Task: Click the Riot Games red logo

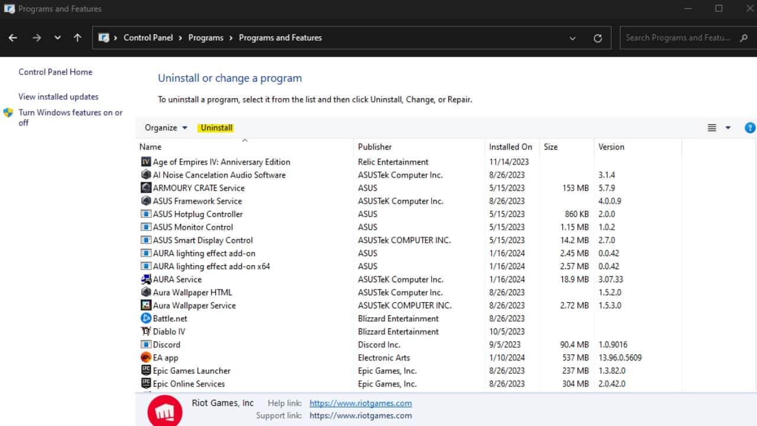Action: click(164, 411)
